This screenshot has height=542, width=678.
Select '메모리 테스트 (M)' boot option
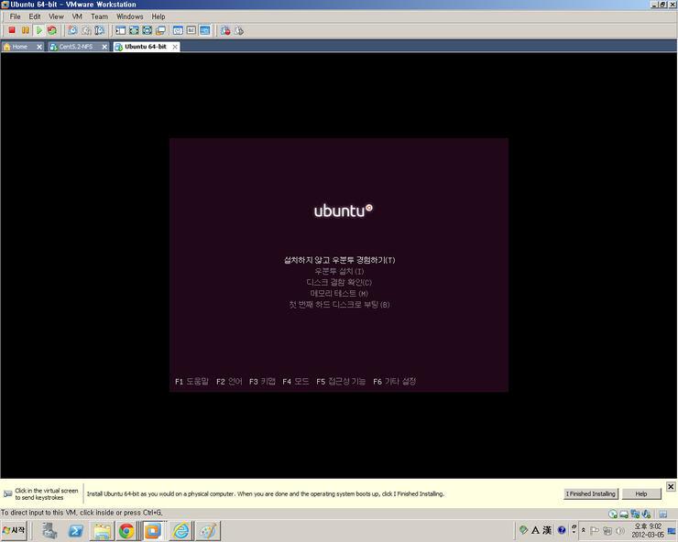click(339, 294)
